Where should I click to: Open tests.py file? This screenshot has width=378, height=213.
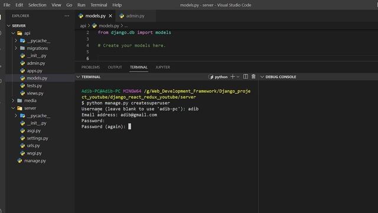click(x=34, y=85)
